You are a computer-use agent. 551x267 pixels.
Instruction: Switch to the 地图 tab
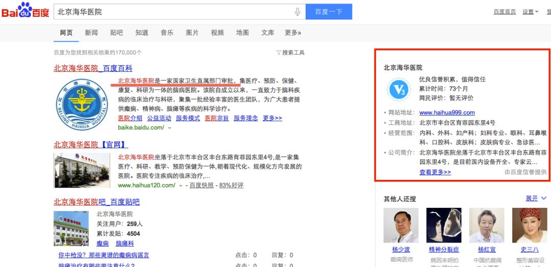tap(242, 33)
